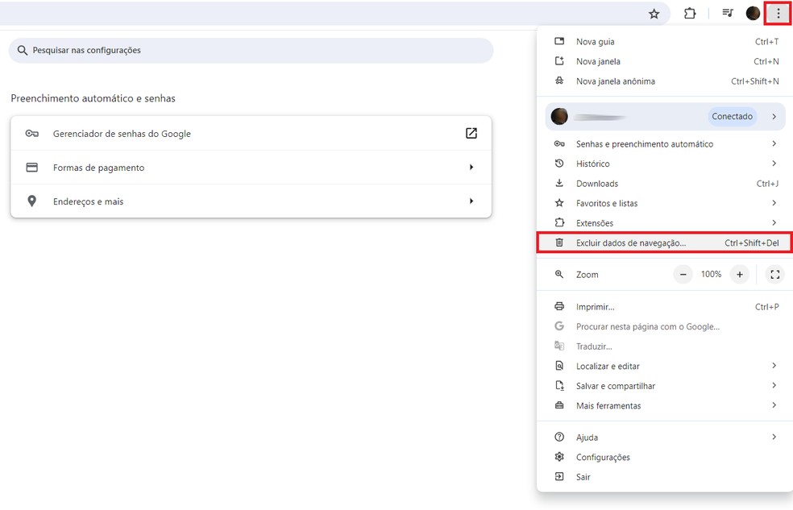Click the bookmark star icon in toolbar

point(654,13)
